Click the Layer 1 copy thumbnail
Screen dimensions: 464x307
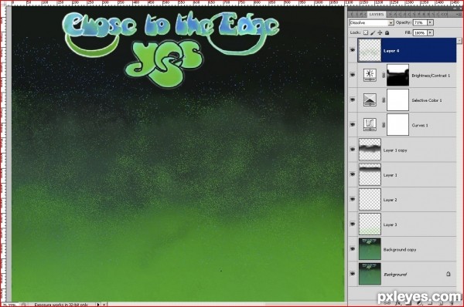370,150
